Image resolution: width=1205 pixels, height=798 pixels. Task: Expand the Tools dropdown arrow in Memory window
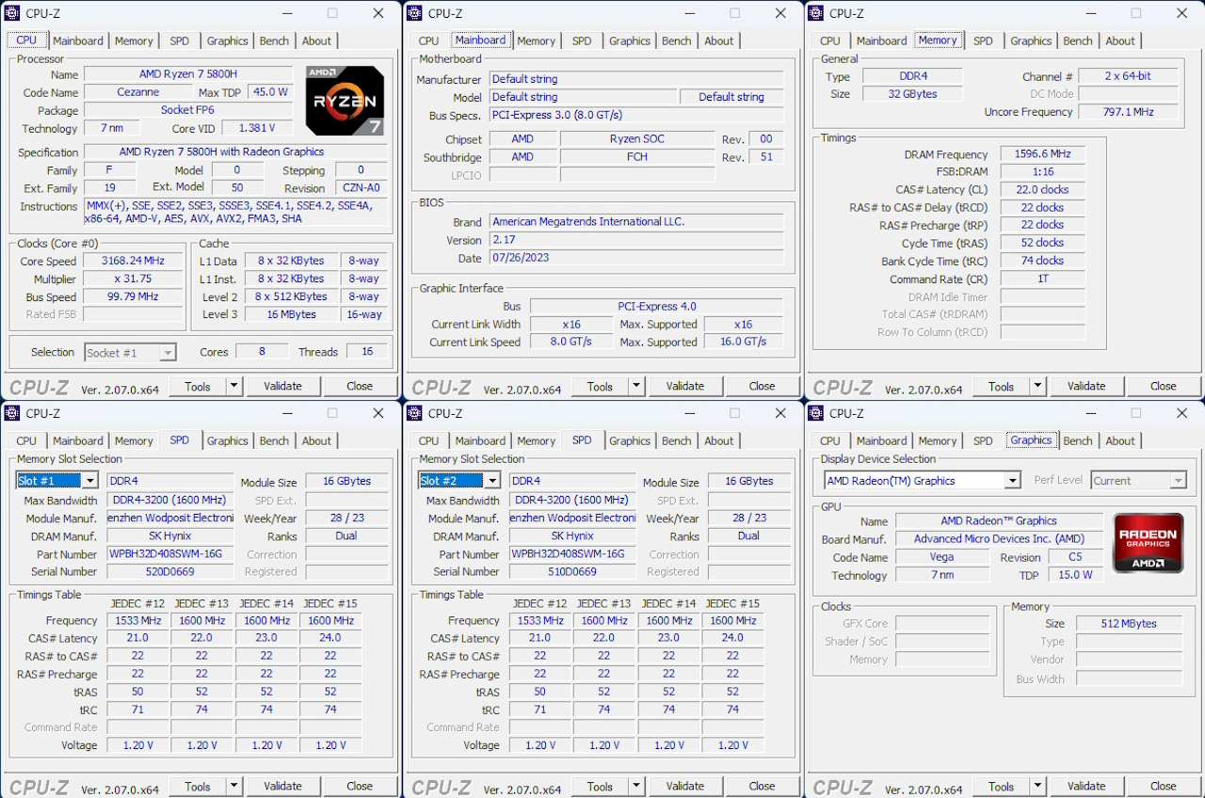click(1037, 386)
